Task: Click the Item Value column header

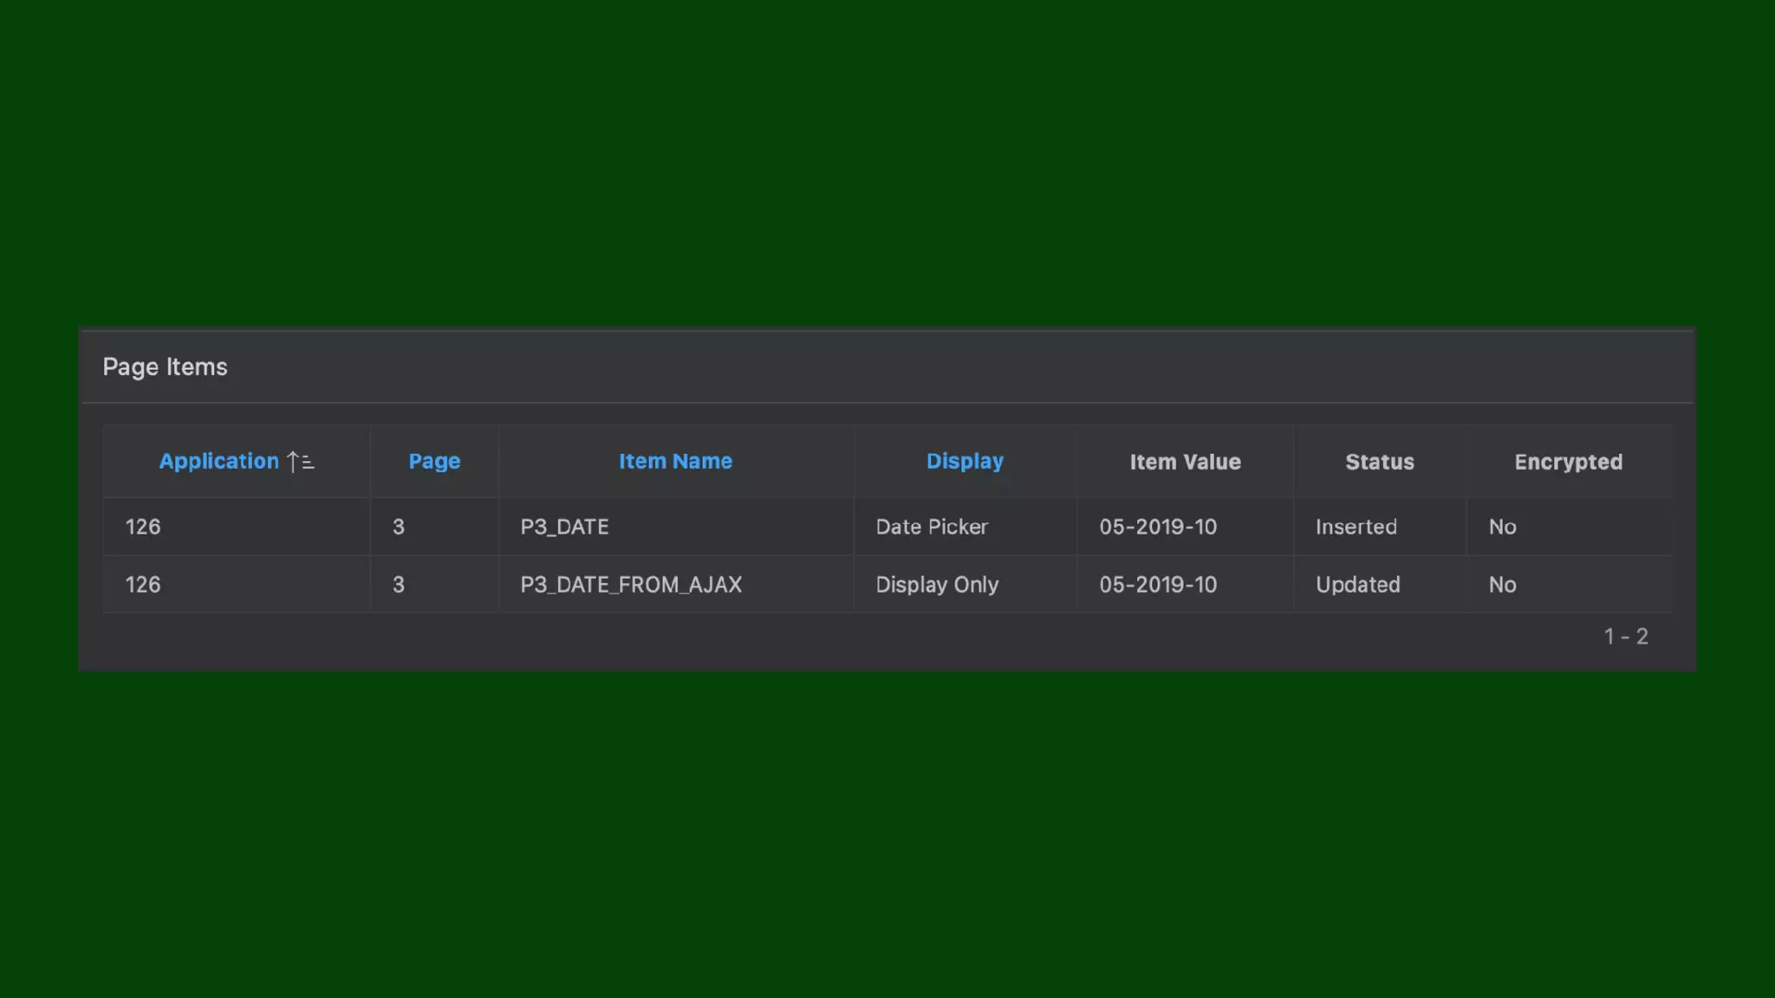Action: tap(1185, 463)
